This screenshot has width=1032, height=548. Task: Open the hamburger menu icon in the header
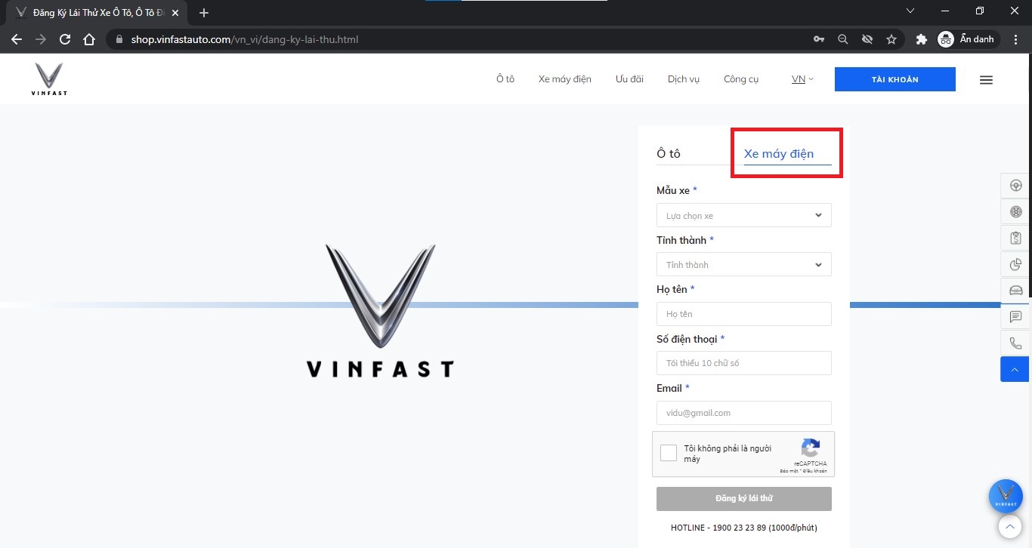tap(986, 80)
